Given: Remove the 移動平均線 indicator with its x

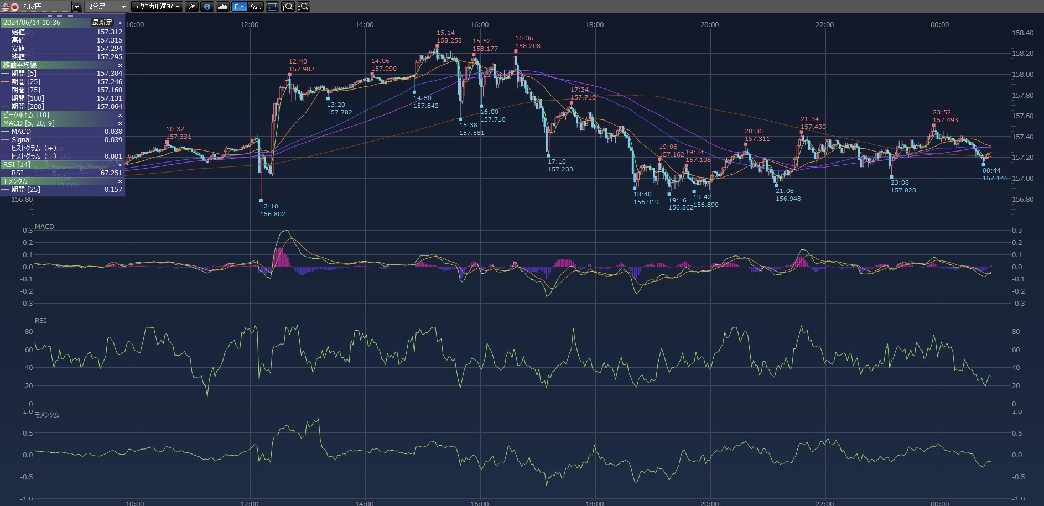Looking at the screenshot, I should 120,65.
